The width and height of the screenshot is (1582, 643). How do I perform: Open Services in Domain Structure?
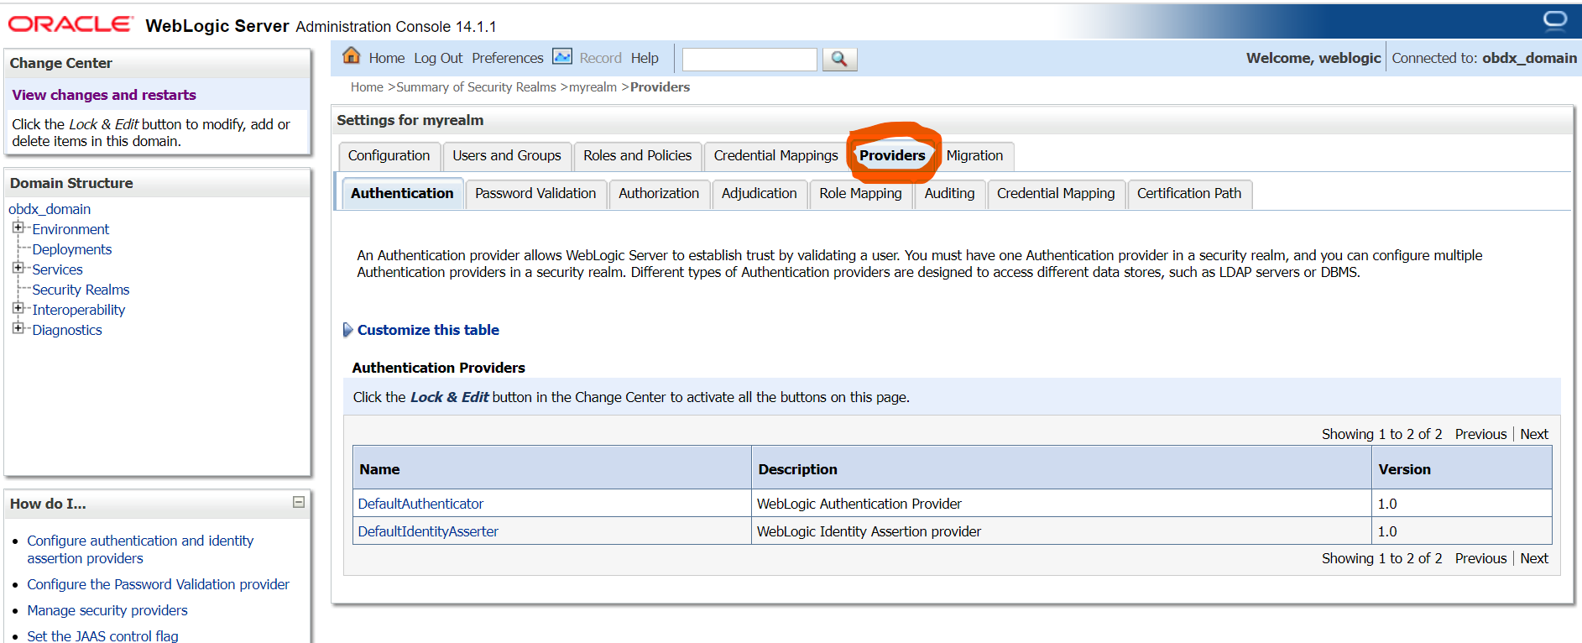coord(57,269)
